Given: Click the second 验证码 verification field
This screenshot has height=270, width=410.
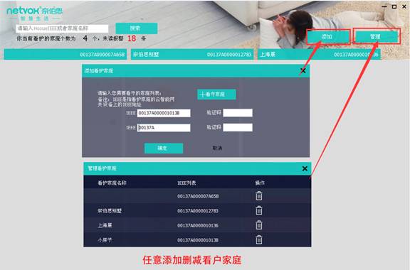Looking at the screenshot, I should [238, 127].
